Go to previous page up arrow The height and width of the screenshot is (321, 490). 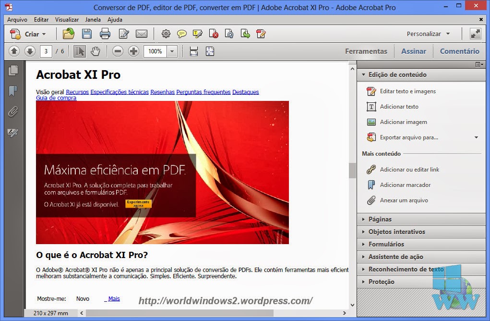click(14, 51)
